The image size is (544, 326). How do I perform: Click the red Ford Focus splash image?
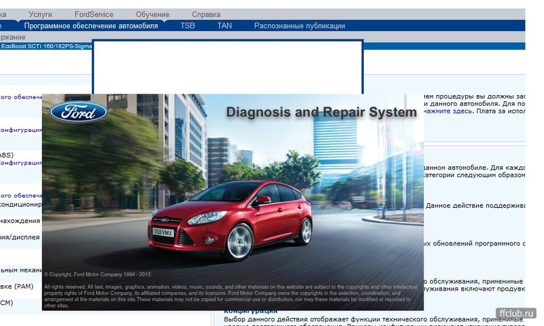coord(233,202)
